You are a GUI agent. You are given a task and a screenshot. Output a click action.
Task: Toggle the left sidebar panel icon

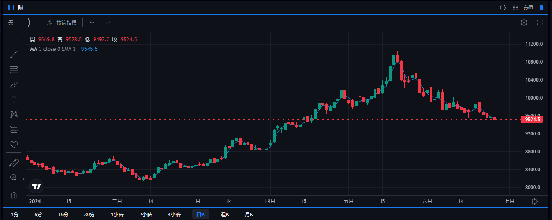(x=11, y=7)
